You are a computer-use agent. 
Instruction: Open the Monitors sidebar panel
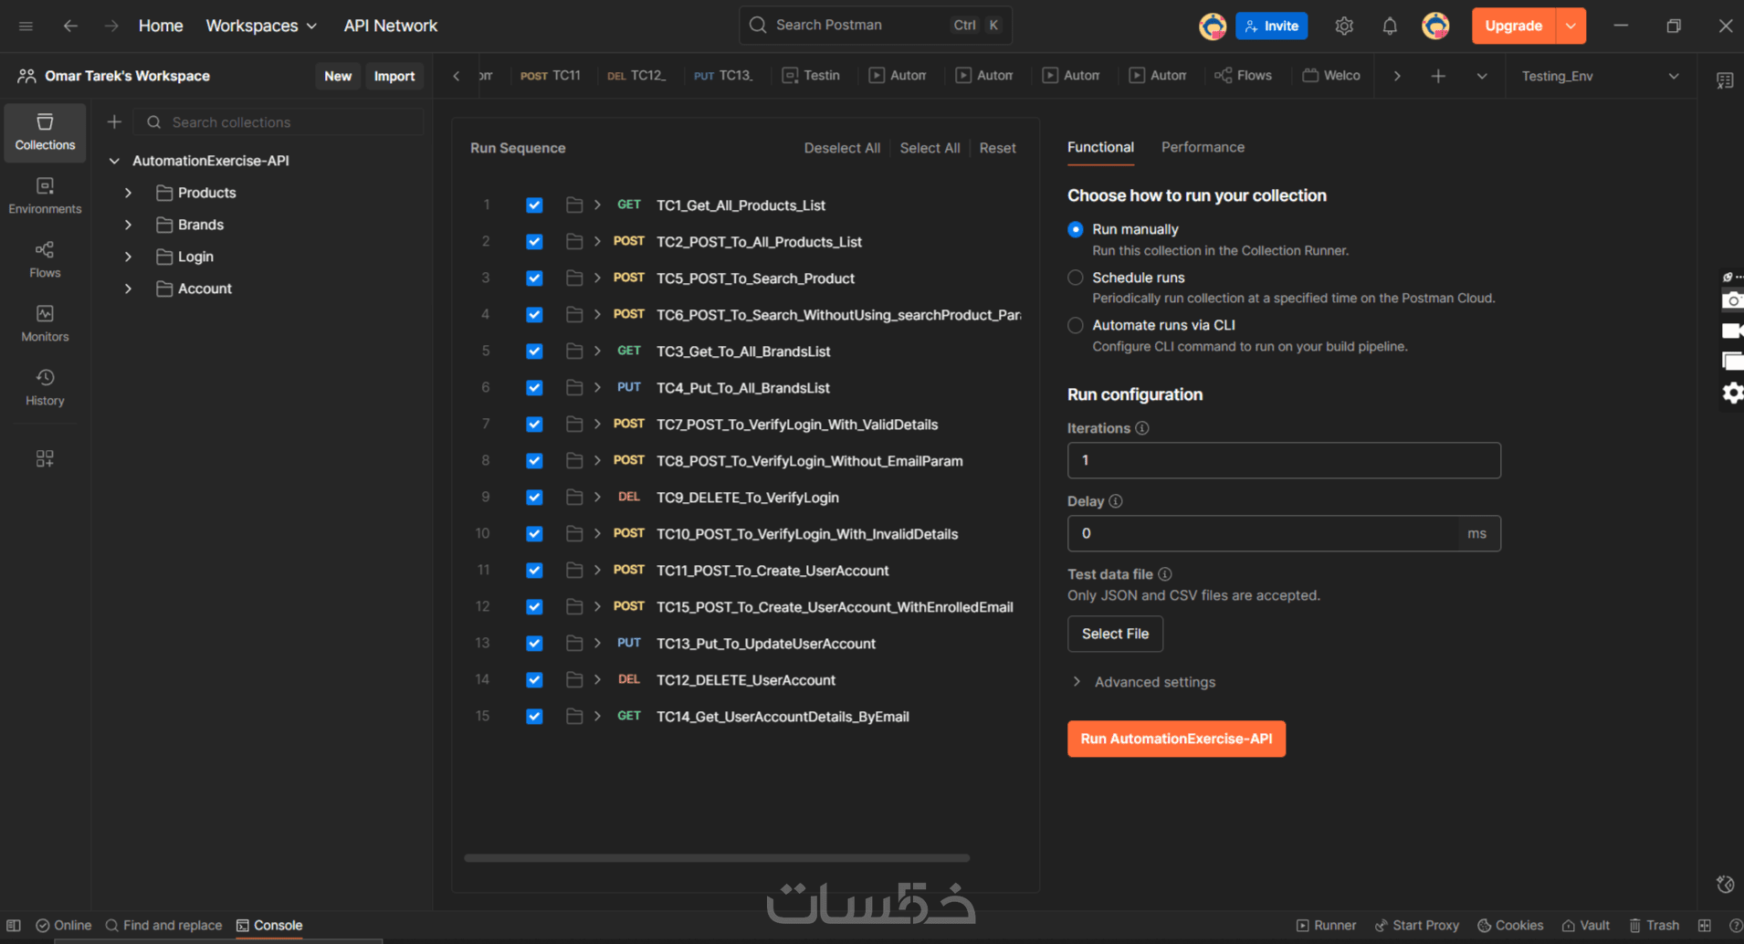[x=45, y=324]
